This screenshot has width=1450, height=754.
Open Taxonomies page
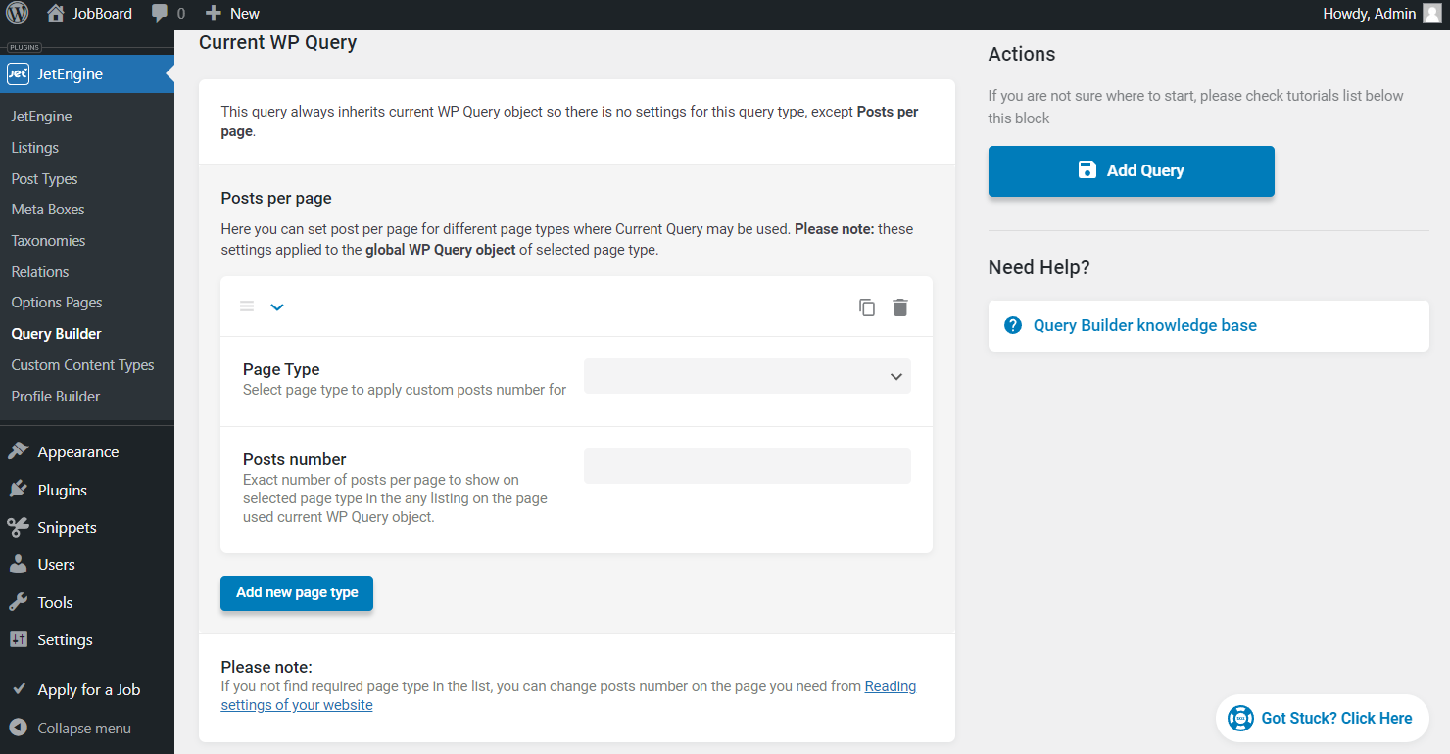48,241
